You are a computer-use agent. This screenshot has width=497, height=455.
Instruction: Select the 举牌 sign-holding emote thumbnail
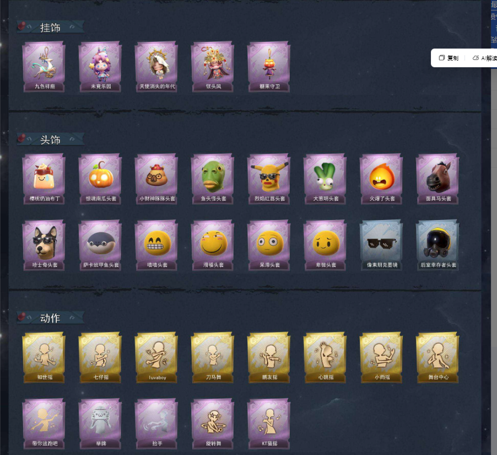click(x=100, y=424)
